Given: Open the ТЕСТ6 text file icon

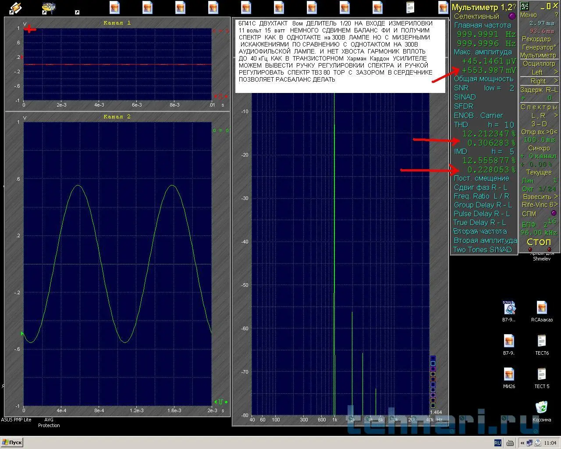Looking at the screenshot, I should pyautogui.click(x=542, y=341).
